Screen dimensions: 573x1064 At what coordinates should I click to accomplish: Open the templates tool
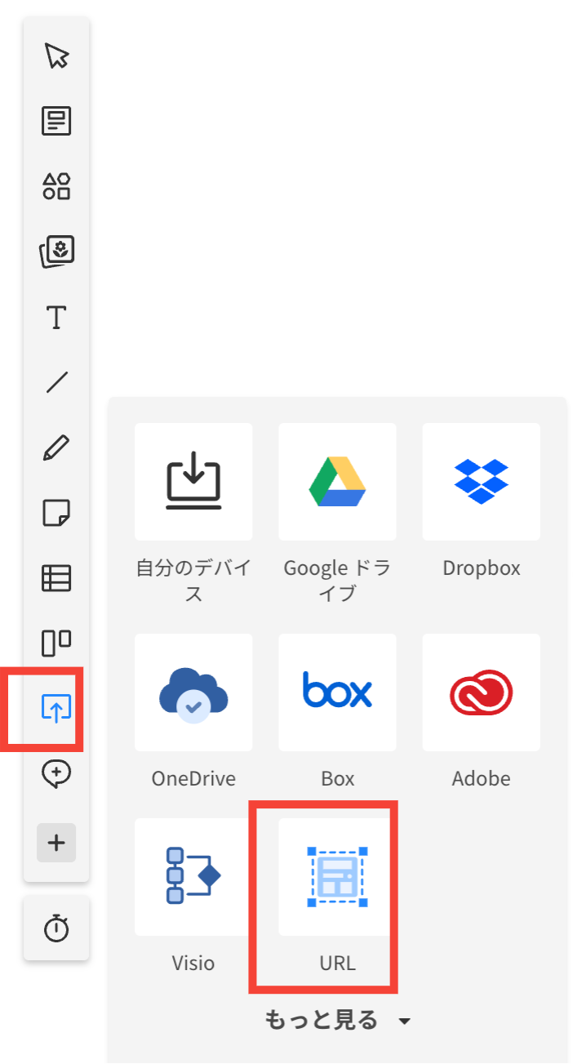tap(56, 121)
